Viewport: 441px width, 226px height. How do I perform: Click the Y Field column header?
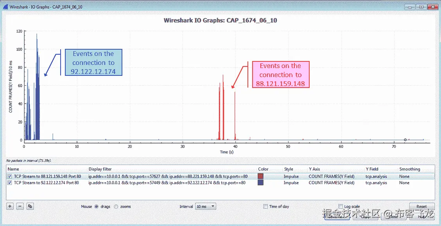click(x=372, y=169)
